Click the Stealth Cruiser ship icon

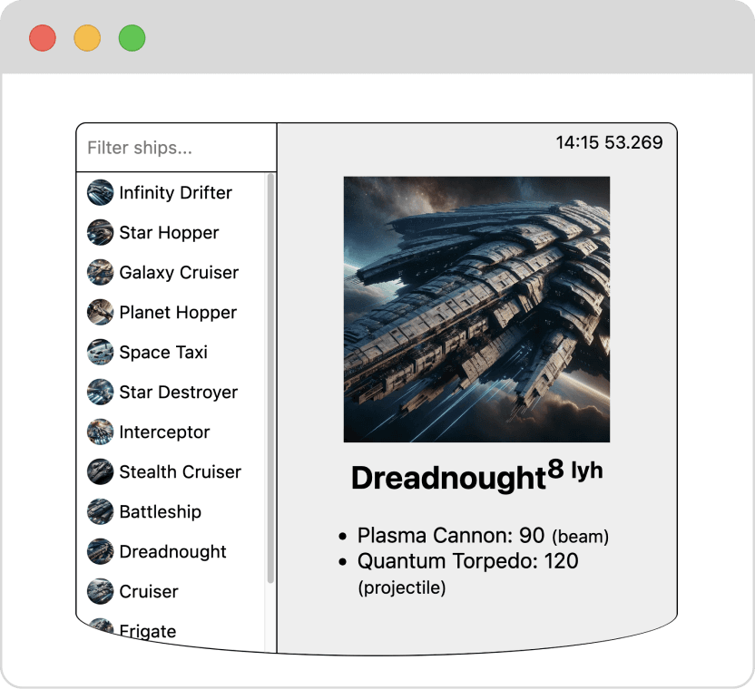point(100,471)
